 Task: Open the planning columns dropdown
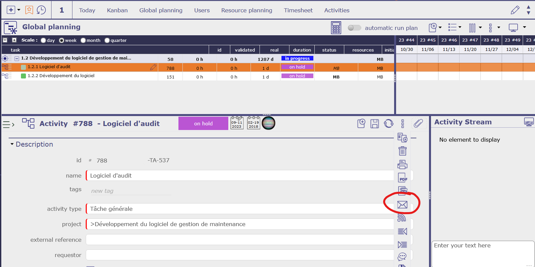pyautogui.click(x=475, y=28)
